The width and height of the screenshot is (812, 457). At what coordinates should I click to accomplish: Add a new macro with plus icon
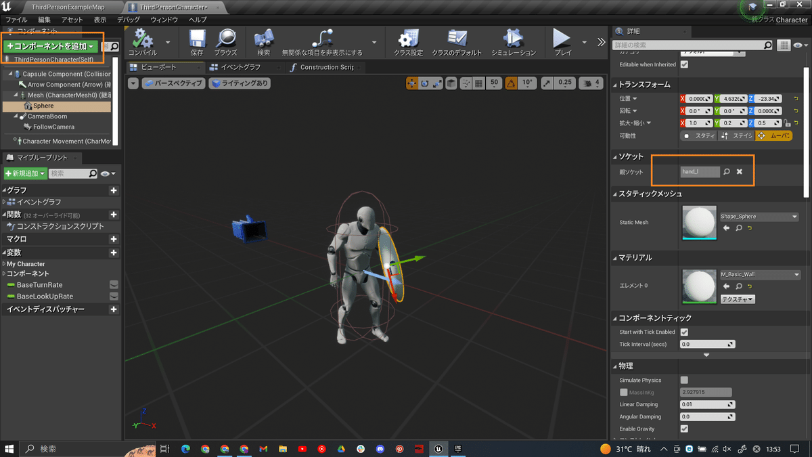114,239
